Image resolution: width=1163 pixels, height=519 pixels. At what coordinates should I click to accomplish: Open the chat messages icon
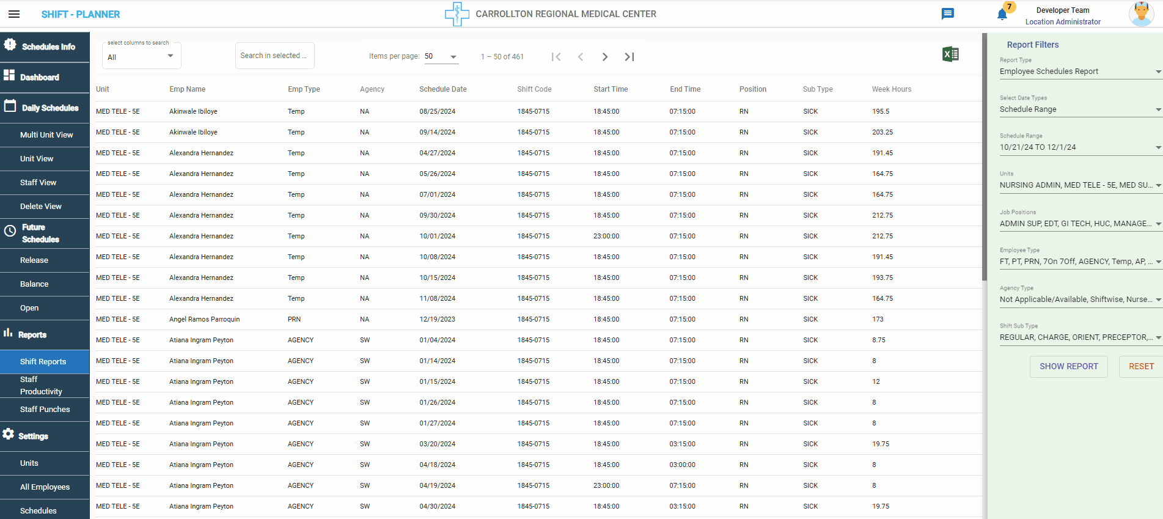(947, 14)
